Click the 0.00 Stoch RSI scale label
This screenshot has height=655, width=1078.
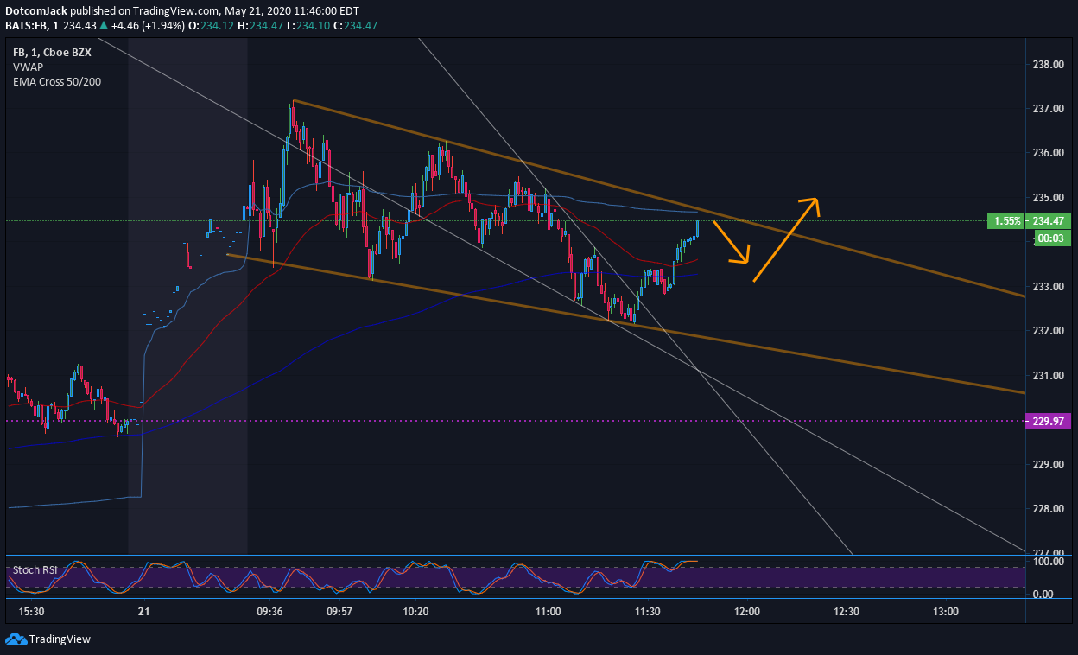pyautogui.click(x=1044, y=595)
